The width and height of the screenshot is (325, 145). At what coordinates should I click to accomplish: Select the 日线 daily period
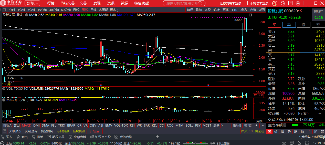(x=76, y=10)
